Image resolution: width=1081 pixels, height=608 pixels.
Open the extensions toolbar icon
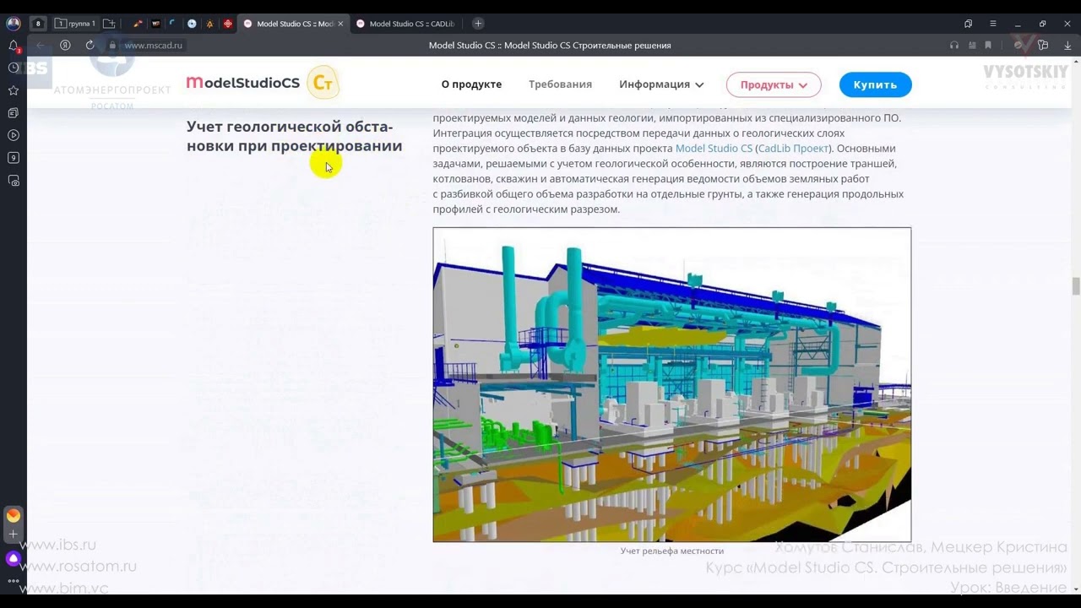(1043, 46)
